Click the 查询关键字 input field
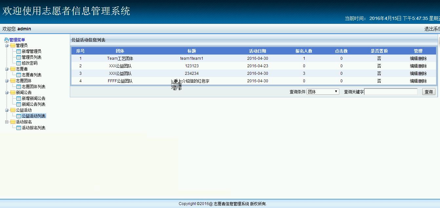440x208 pixels. 392,91
